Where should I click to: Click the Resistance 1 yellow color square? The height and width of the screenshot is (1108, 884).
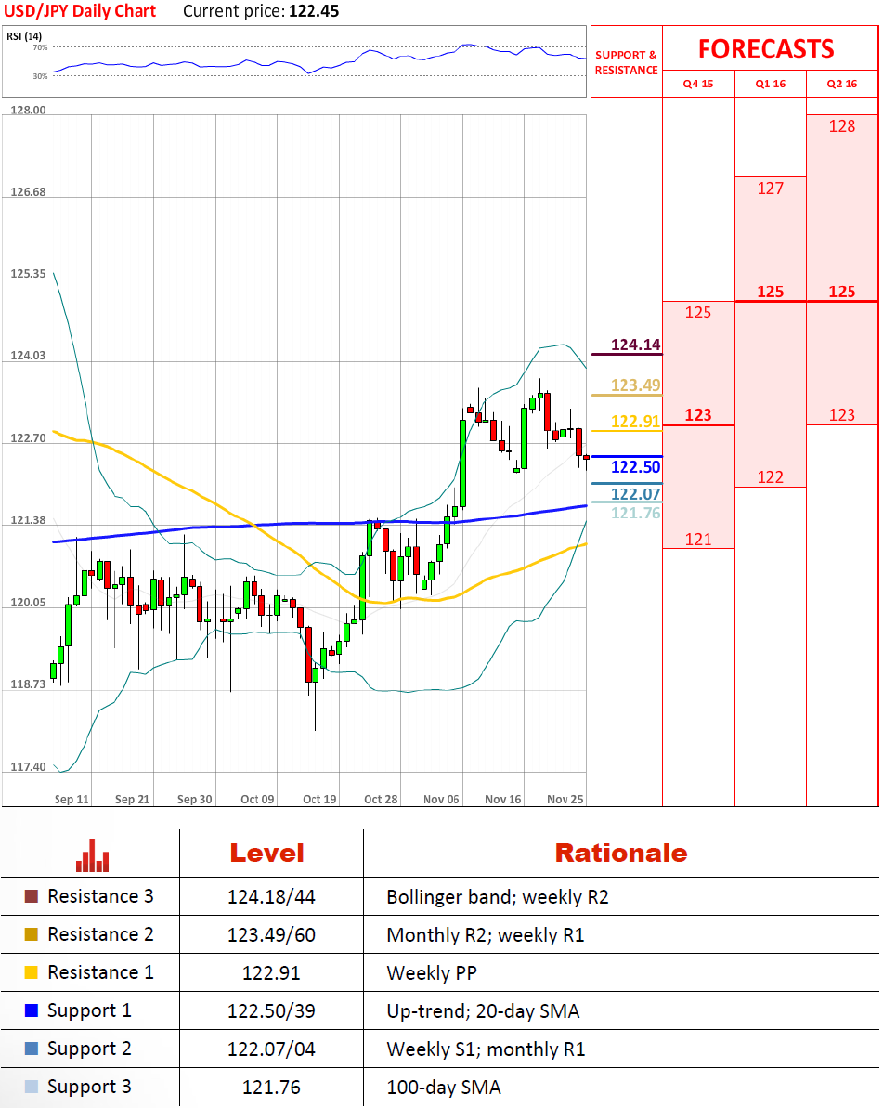pyautogui.click(x=32, y=973)
